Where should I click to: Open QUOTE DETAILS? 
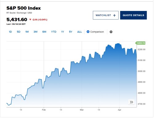133,15
